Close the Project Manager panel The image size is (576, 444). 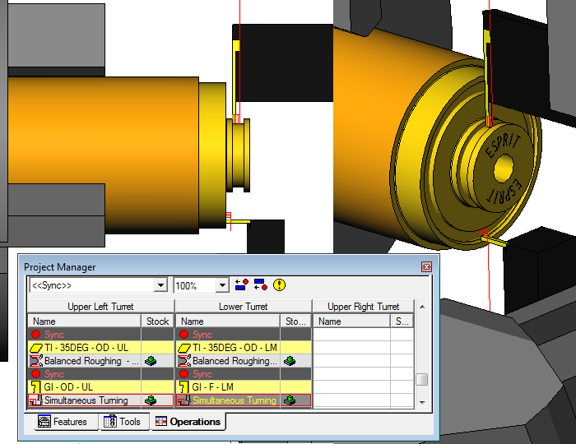point(426,267)
